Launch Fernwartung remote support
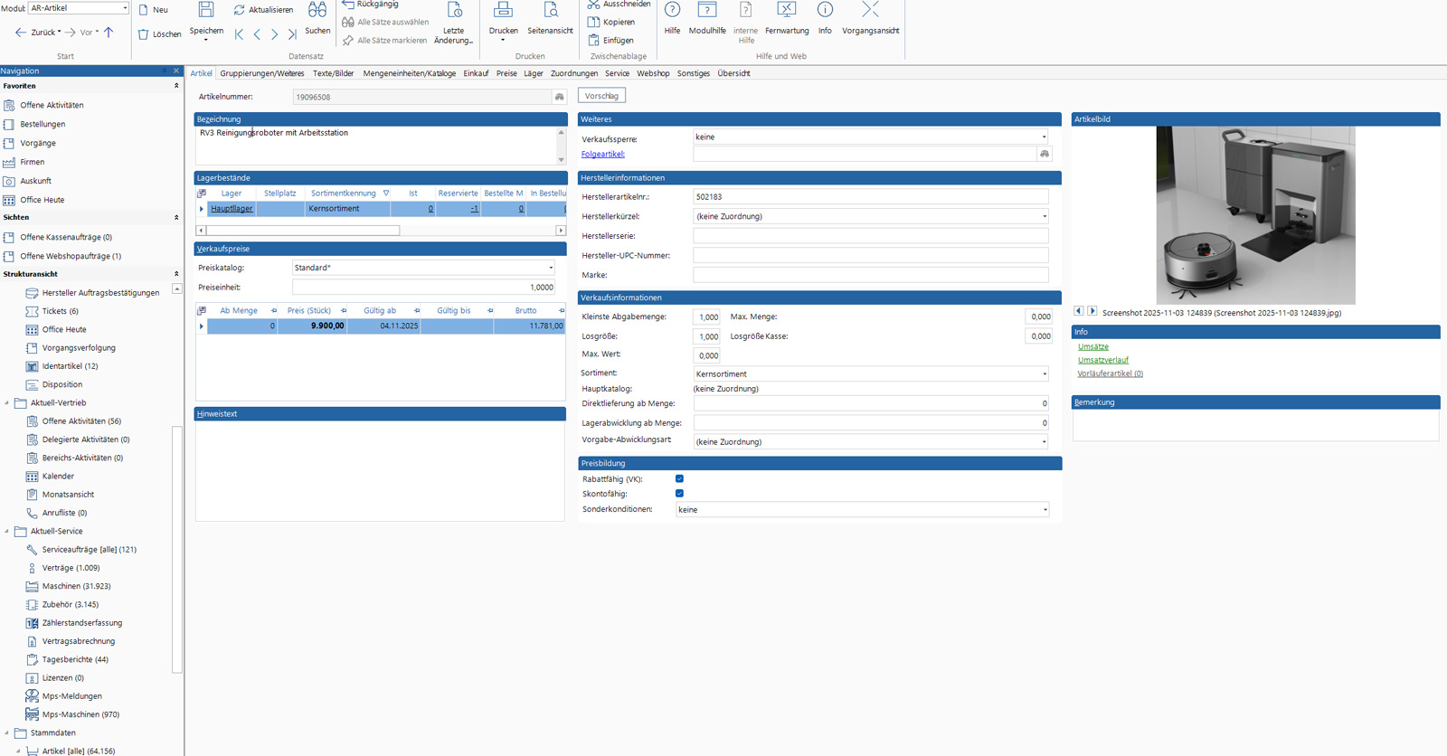The image size is (1447, 756). click(787, 11)
